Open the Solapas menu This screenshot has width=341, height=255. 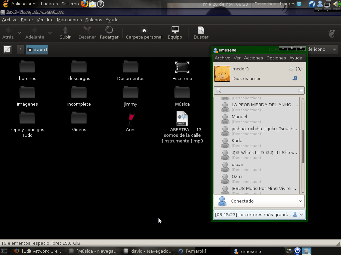[94, 20]
